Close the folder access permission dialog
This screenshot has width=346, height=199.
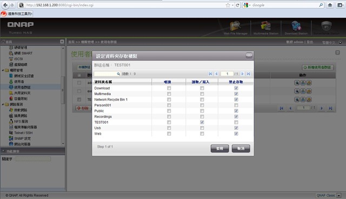249,56
